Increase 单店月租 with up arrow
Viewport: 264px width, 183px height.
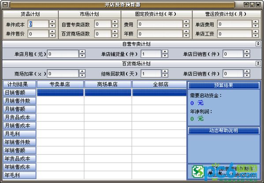tap(82, 52)
